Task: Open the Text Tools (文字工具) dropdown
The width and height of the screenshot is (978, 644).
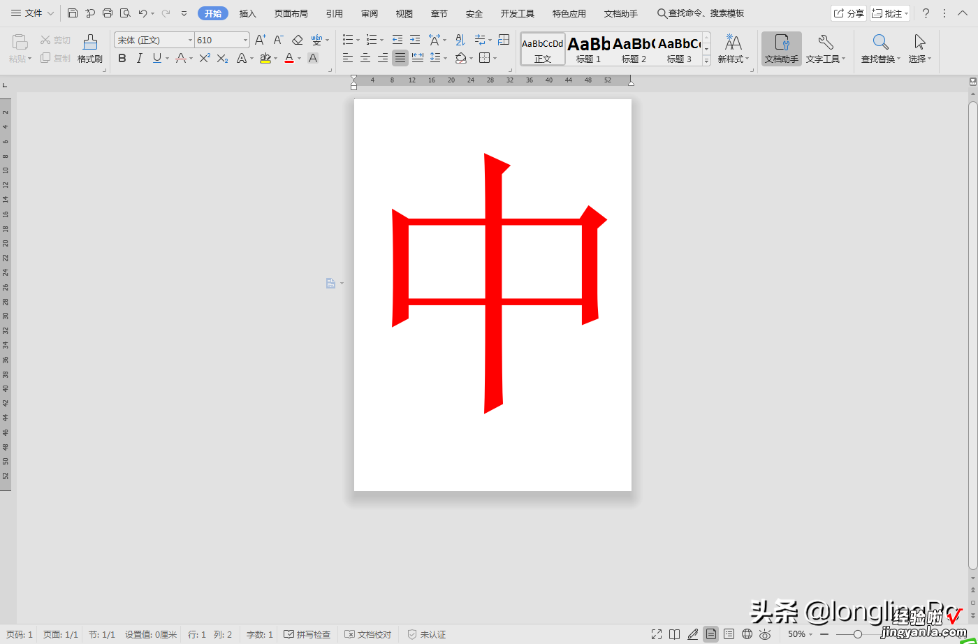Action: click(826, 49)
